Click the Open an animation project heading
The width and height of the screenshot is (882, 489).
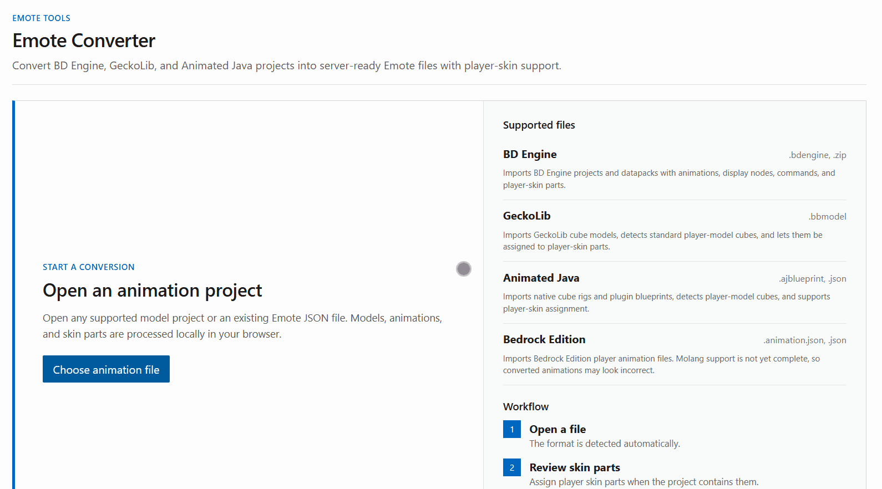point(153,291)
